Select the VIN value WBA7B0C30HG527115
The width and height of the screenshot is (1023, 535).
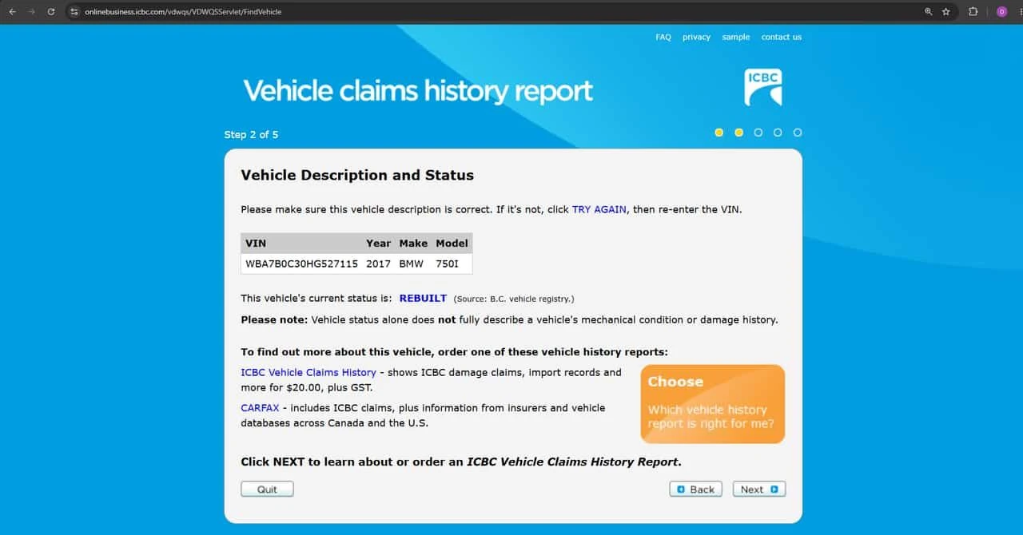301,264
